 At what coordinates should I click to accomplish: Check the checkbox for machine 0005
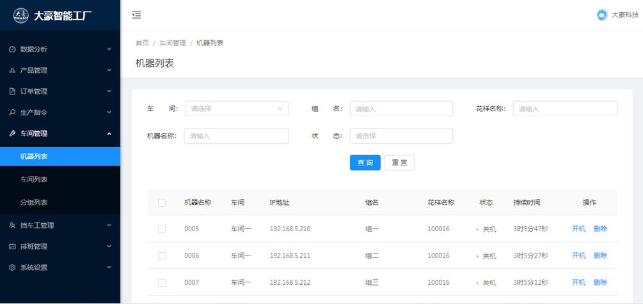(x=162, y=229)
